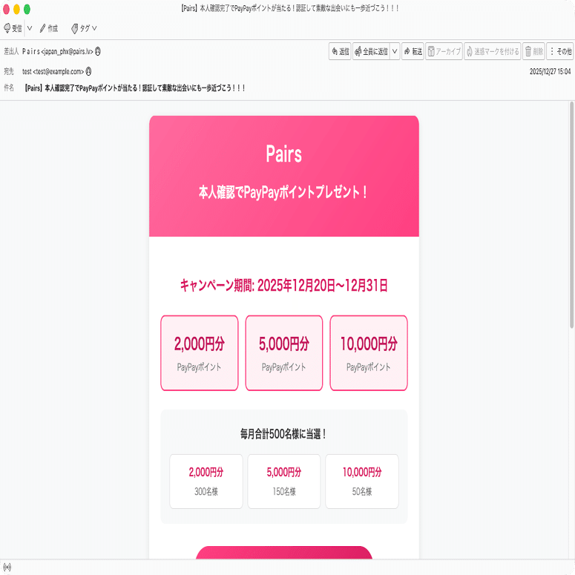
Task: Forward the email with 転送
Action: click(413, 51)
